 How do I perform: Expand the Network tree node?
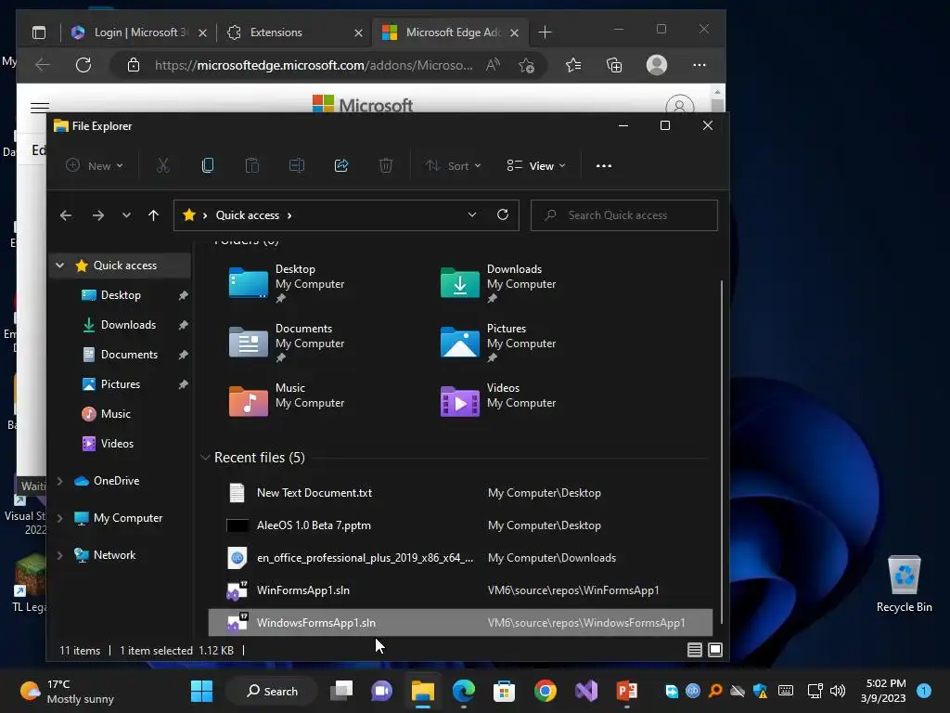click(x=60, y=555)
